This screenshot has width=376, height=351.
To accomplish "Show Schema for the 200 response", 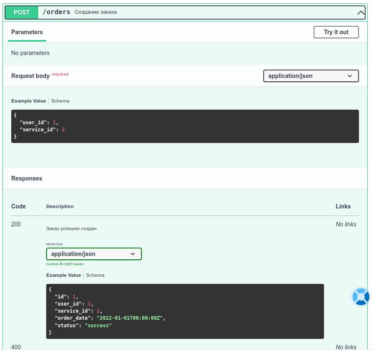I will [x=95, y=275].
